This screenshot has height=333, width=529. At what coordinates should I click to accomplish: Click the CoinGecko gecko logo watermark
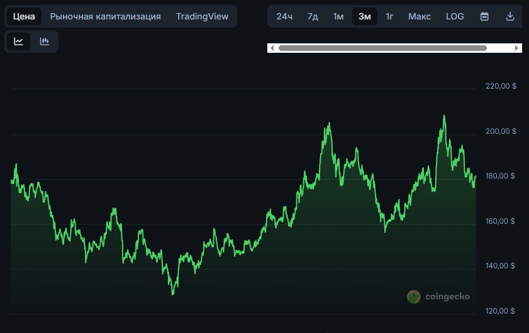[x=414, y=297]
